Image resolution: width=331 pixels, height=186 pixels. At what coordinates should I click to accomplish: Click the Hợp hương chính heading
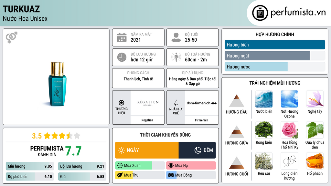(275, 34)
